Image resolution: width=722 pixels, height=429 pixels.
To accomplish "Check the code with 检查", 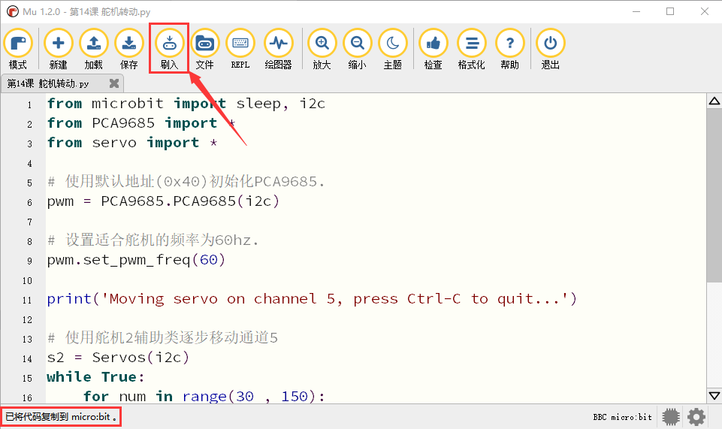I will (434, 49).
